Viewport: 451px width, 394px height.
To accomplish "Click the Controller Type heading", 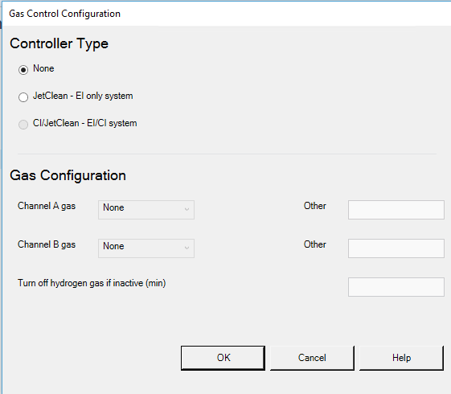I will point(59,43).
